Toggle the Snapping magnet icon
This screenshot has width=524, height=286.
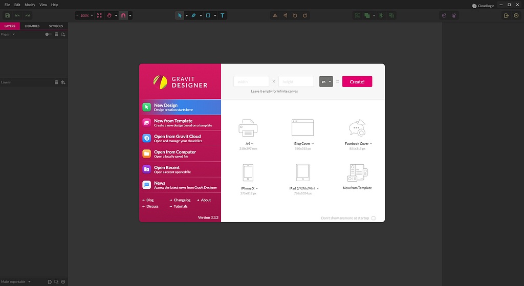123,15
